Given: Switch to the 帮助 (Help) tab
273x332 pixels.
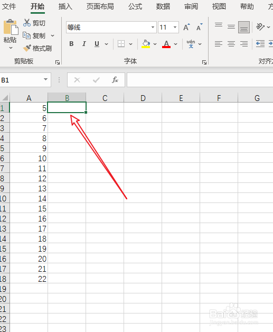Looking at the screenshot, I should pos(247,6).
